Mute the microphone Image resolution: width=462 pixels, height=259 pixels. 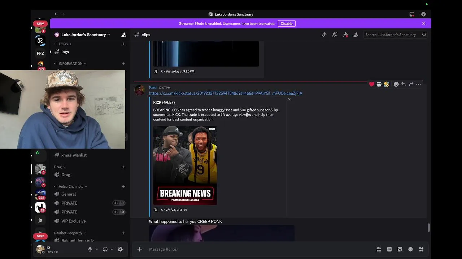coord(90,249)
